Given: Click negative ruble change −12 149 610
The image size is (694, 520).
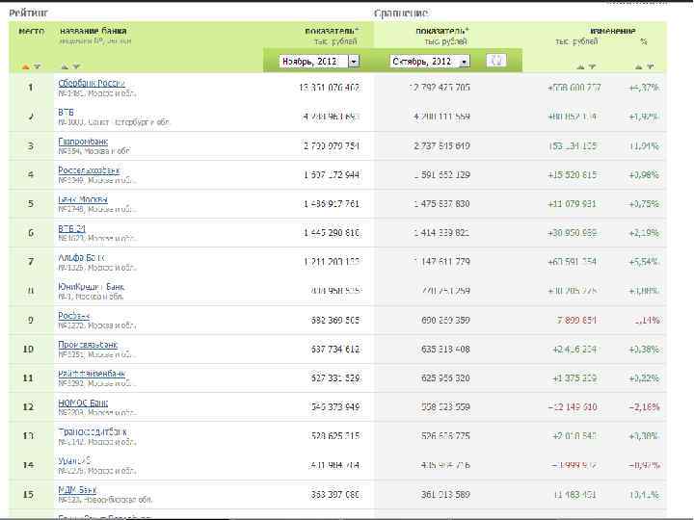Looking at the screenshot, I should [573, 407].
